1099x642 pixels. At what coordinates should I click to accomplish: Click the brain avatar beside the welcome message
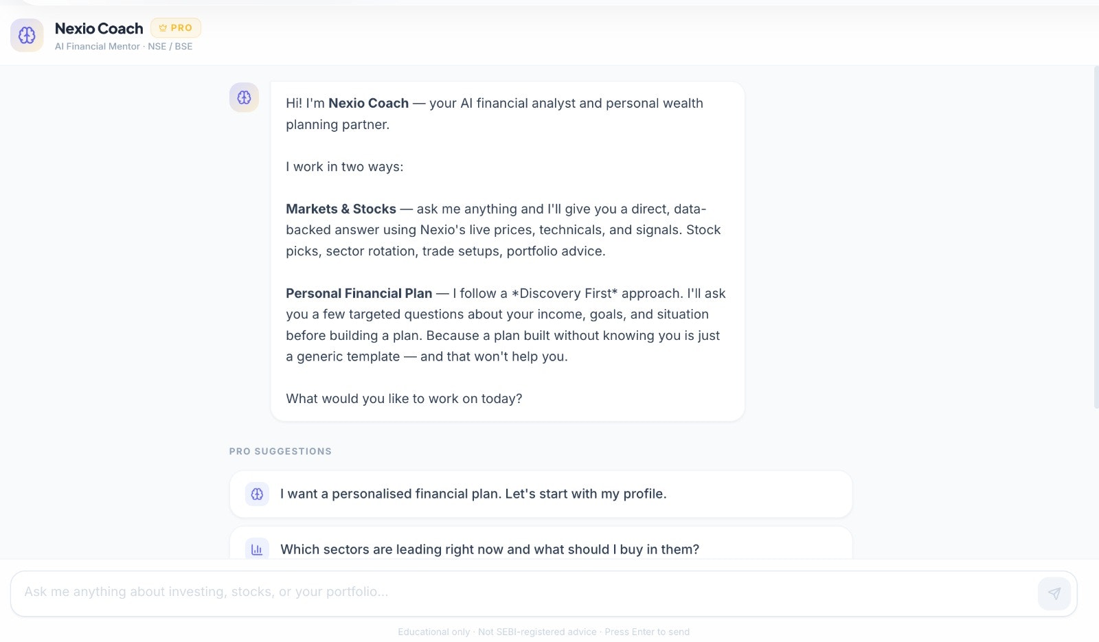point(244,98)
